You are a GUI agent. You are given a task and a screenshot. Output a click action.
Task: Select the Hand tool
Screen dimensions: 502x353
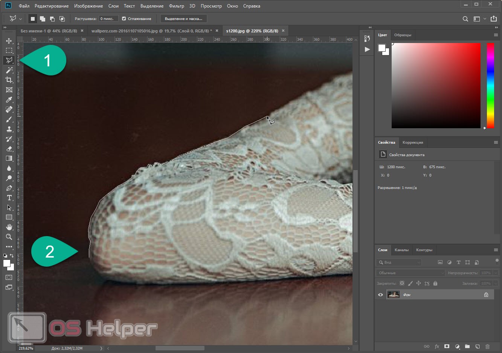pyautogui.click(x=9, y=227)
